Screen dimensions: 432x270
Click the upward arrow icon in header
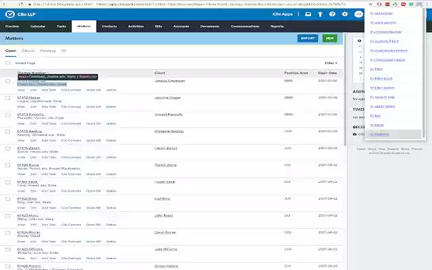click(x=320, y=14)
